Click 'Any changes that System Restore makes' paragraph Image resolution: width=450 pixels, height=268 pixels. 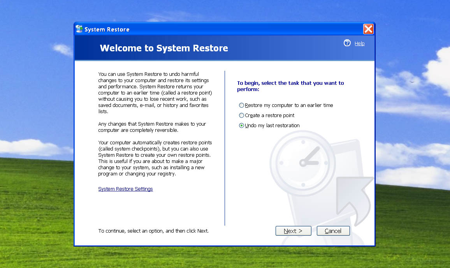pos(152,127)
